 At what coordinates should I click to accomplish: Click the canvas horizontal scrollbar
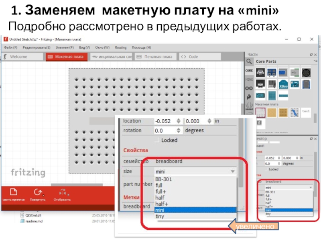77,185
